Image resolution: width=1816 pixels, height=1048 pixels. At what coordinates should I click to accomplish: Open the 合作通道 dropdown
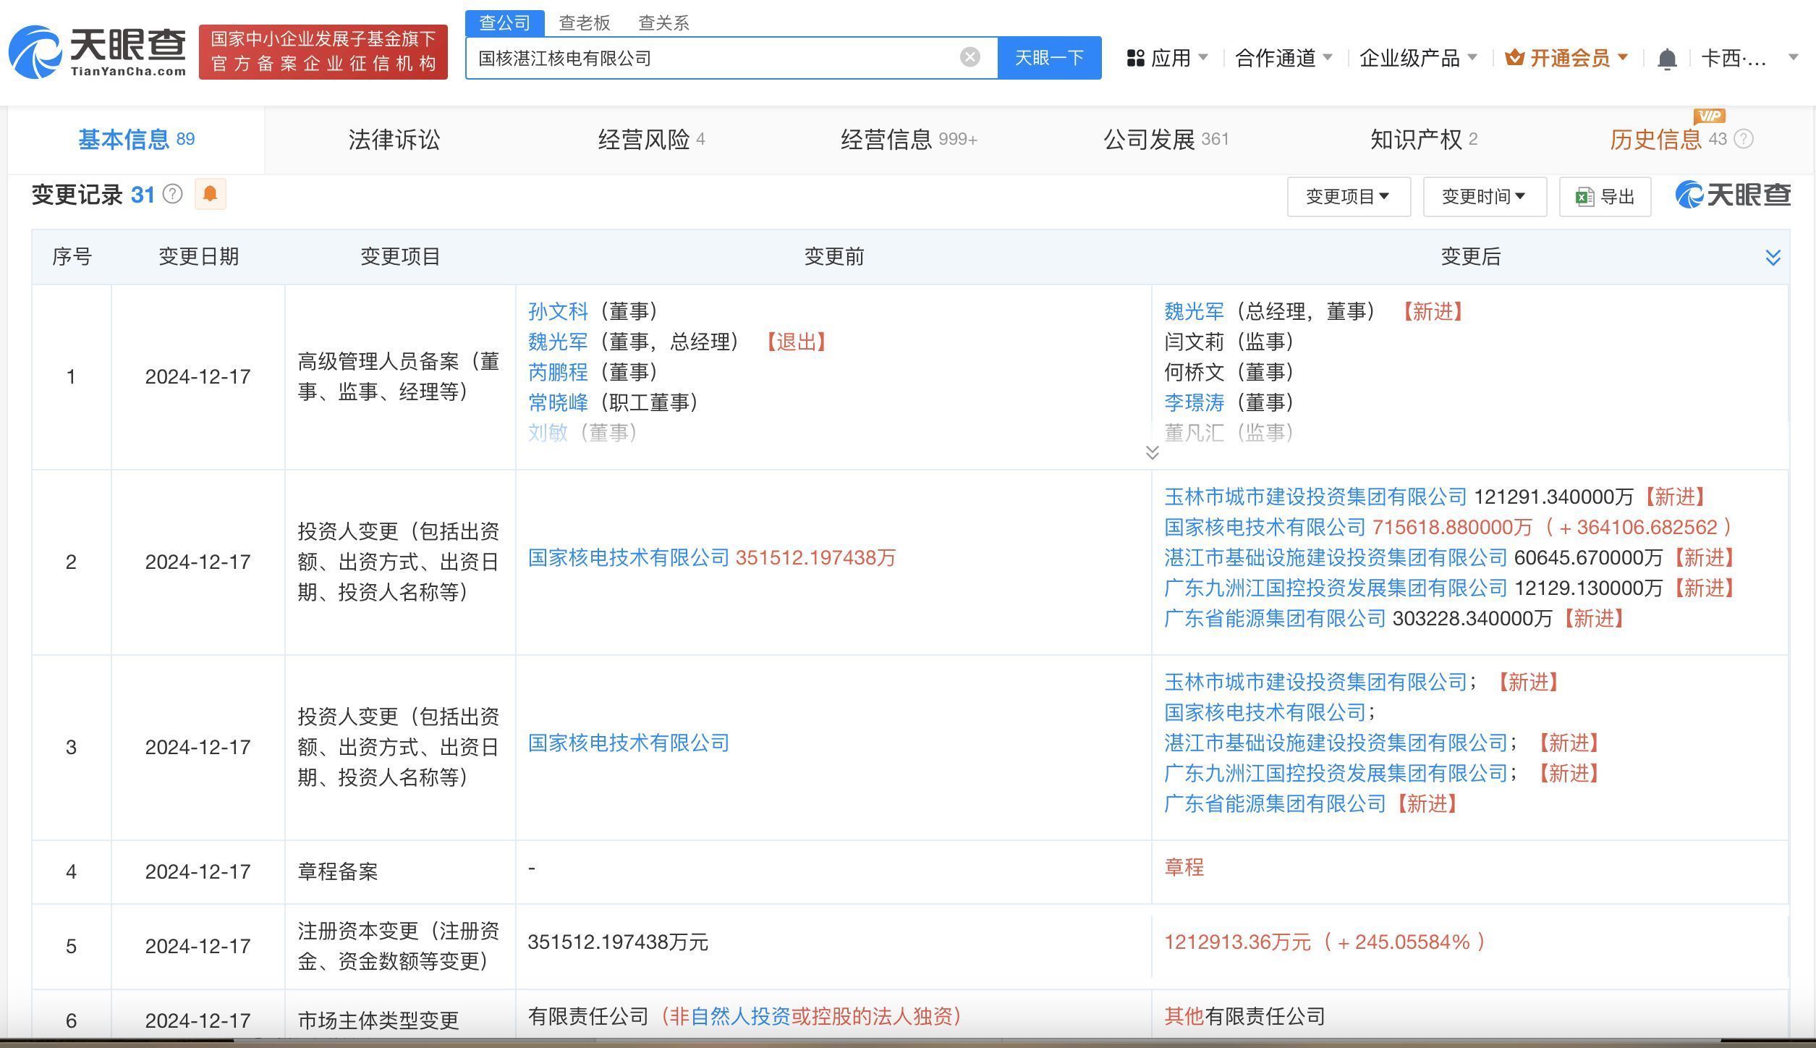[1283, 58]
